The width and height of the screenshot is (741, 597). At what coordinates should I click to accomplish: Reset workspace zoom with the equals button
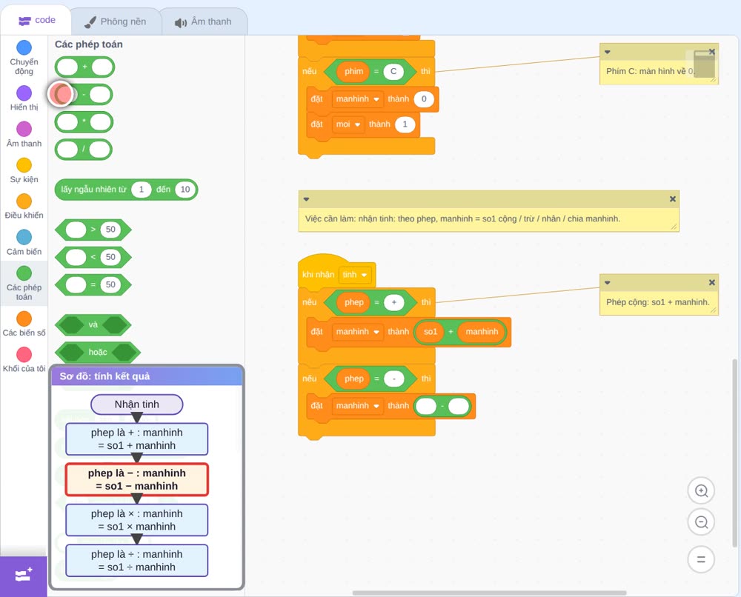[x=701, y=559]
